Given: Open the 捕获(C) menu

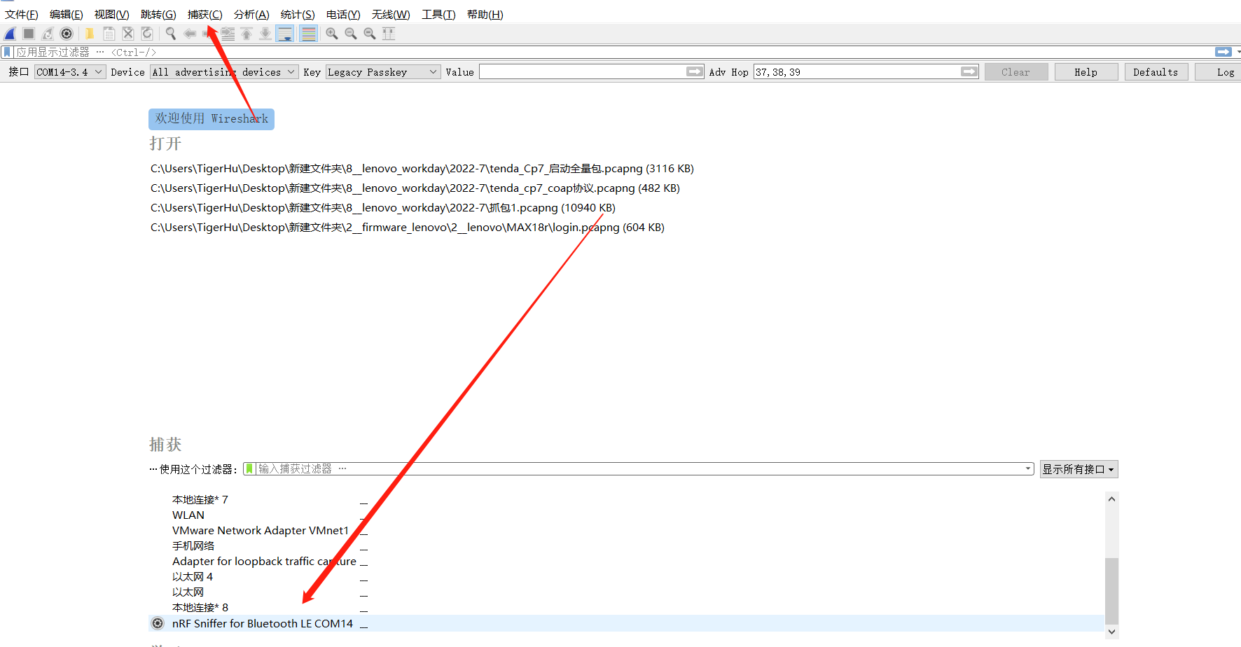Looking at the screenshot, I should [x=205, y=15].
